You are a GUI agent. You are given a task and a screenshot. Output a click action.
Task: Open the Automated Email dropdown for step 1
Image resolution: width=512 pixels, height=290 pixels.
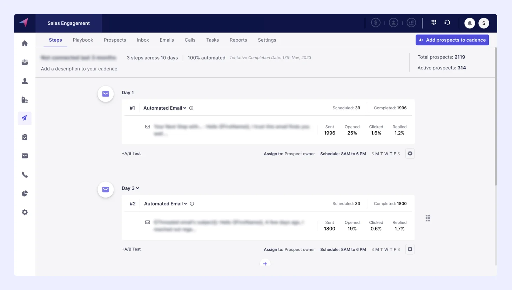(x=186, y=108)
